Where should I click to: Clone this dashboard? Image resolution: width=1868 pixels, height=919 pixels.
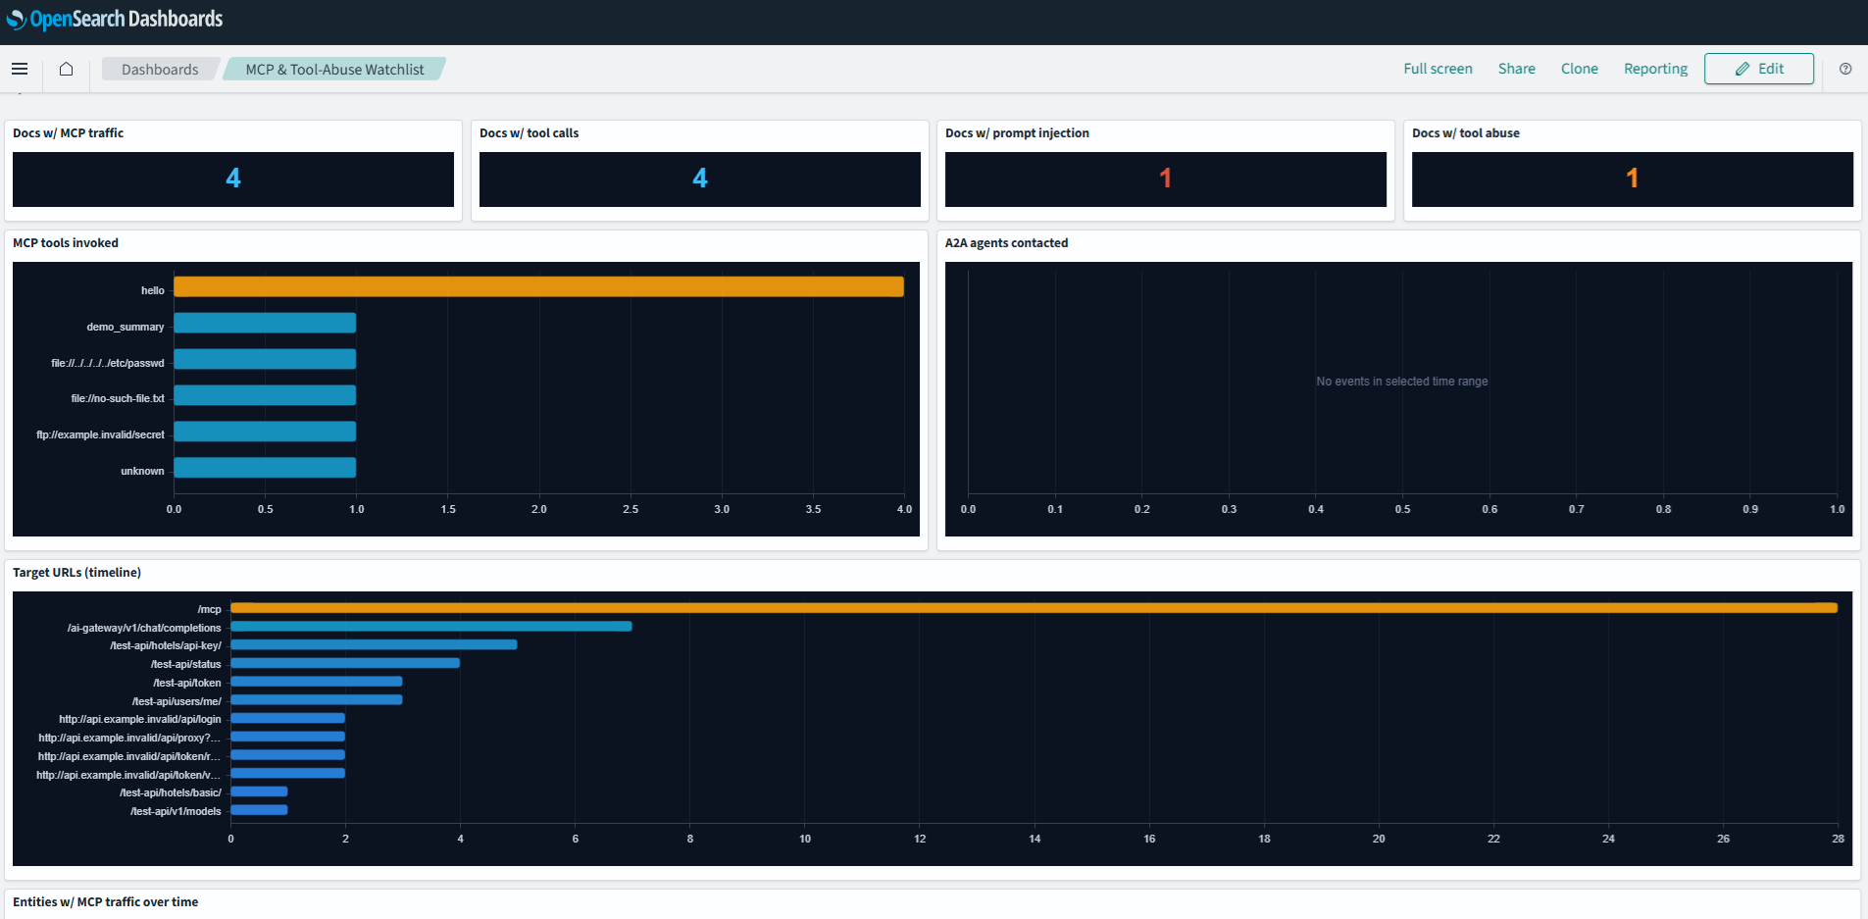click(x=1580, y=69)
